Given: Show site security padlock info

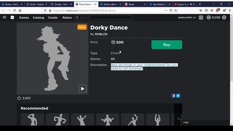Looking at the screenshot, I should pos(50,11).
